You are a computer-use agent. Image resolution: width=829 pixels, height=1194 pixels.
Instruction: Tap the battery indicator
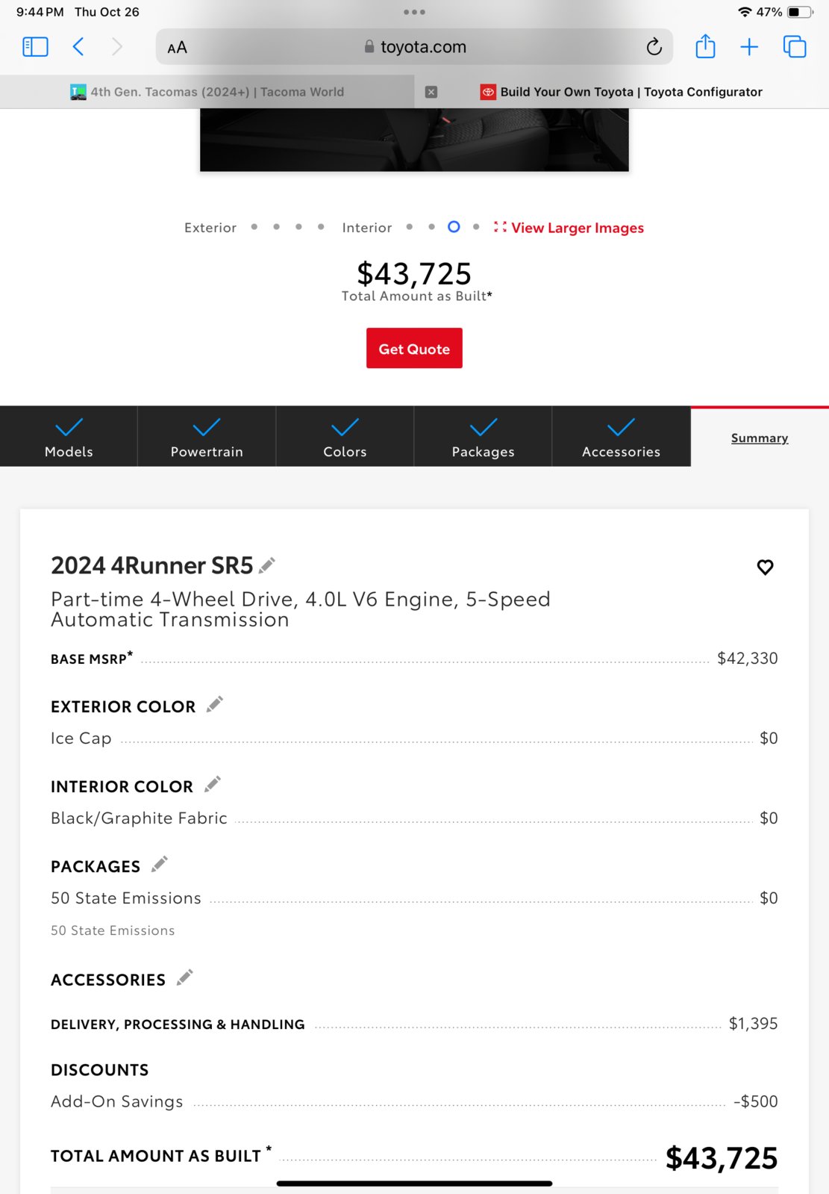(799, 12)
